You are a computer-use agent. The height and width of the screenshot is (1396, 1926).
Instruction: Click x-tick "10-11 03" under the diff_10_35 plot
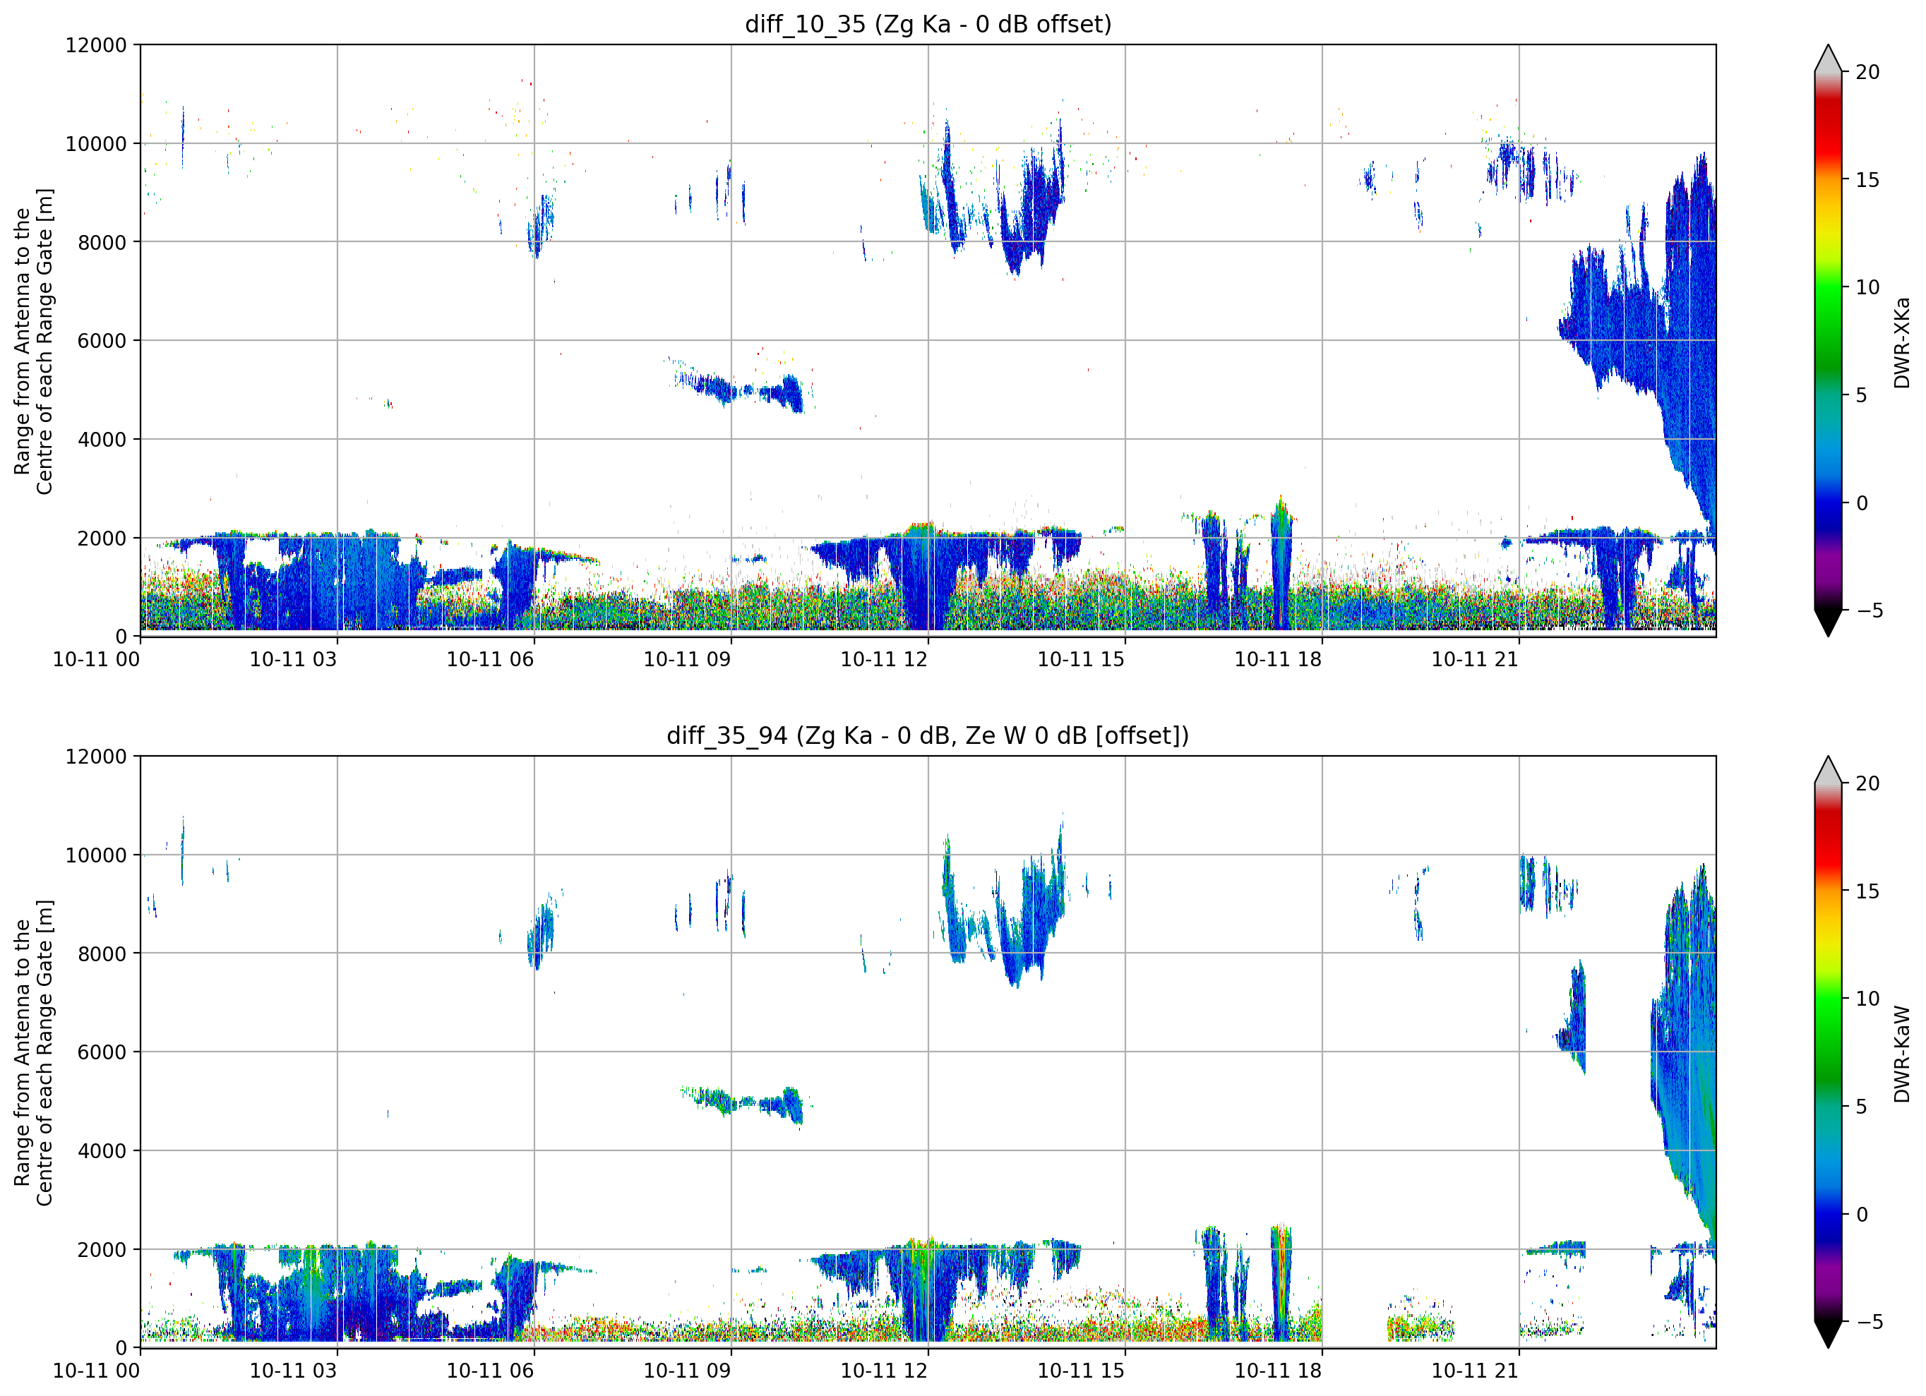pos(293,660)
